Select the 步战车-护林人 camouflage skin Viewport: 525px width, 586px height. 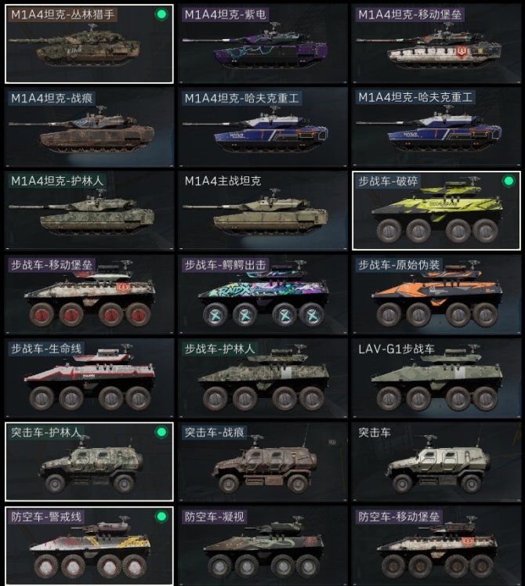point(262,378)
